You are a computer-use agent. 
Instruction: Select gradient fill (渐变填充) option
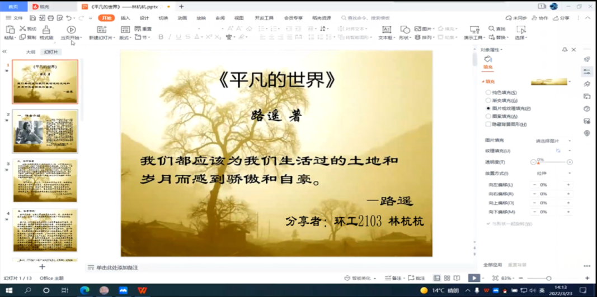[x=488, y=100]
